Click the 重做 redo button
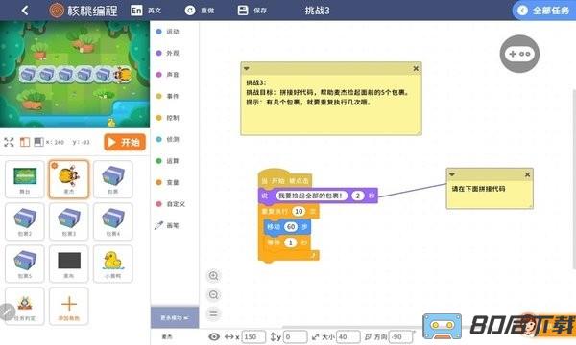Viewport: 576px width, 345px height. point(200,11)
